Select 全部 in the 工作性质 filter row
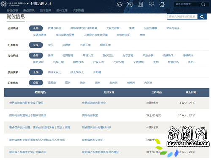 36,45
